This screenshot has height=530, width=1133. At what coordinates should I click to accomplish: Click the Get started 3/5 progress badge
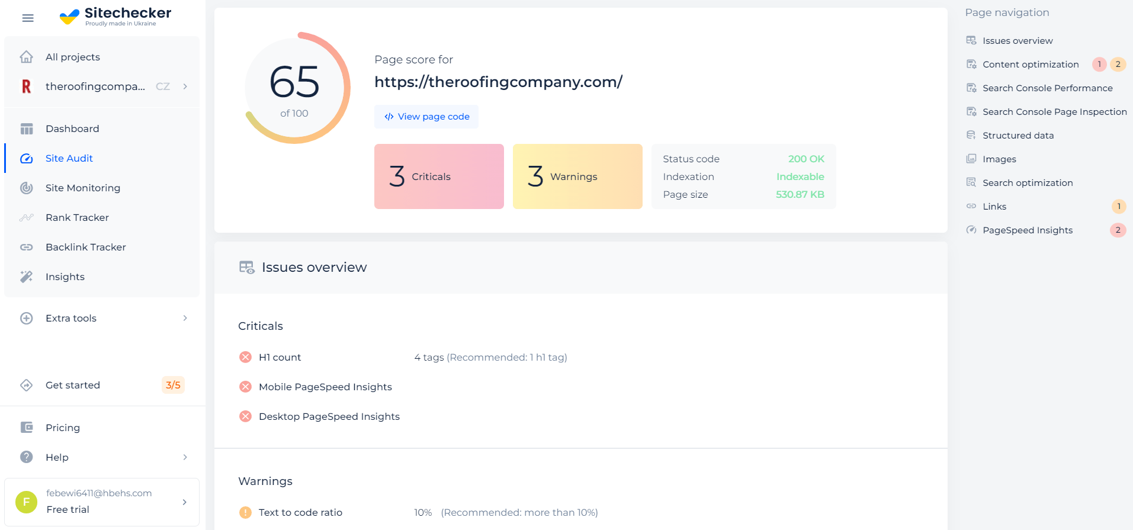pos(173,385)
